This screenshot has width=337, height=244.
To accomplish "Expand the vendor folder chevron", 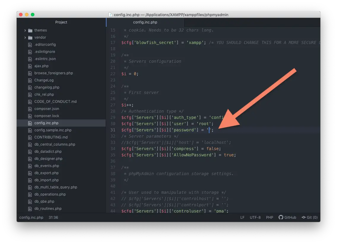I will [x=25, y=37].
